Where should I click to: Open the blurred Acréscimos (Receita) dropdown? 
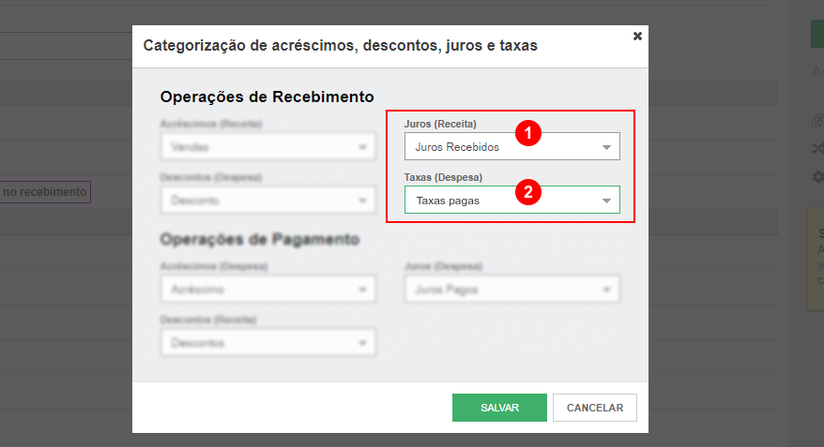tap(268, 146)
